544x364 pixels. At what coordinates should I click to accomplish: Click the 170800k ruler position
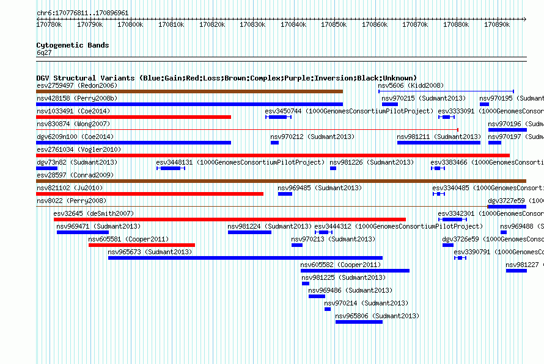[130, 24]
